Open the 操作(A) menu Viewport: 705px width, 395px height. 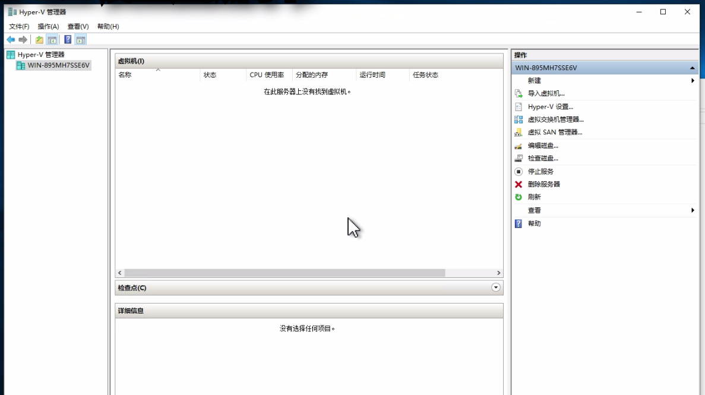[48, 27]
